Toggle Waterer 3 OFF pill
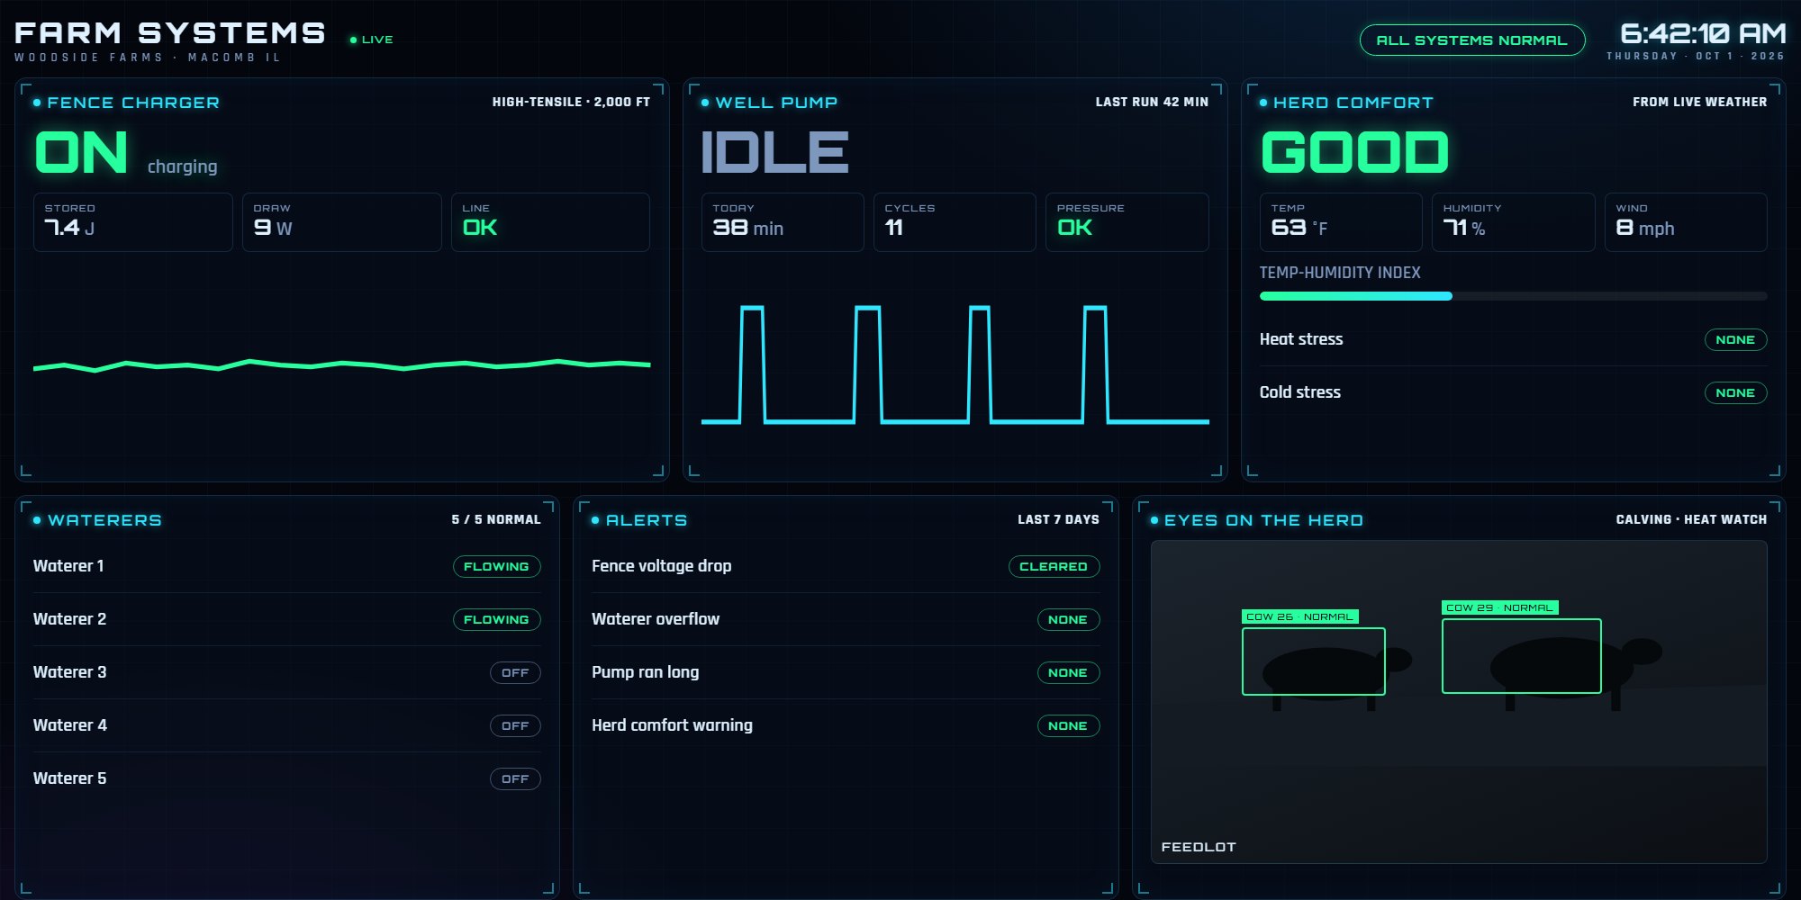The width and height of the screenshot is (1801, 900). point(515,672)
